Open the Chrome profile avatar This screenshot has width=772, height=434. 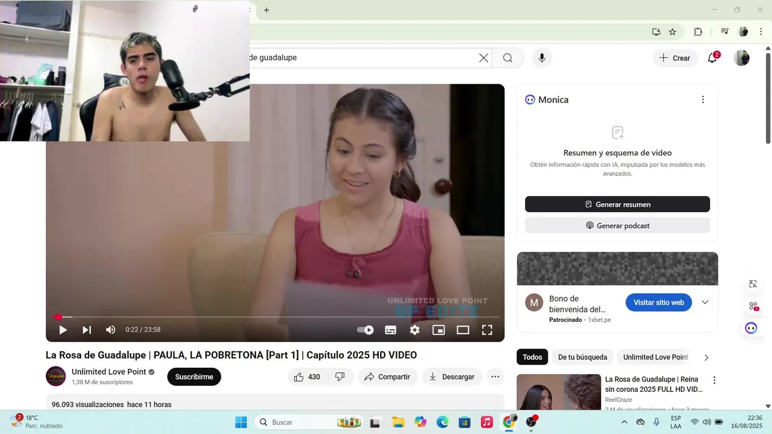[x=743, y=32]
